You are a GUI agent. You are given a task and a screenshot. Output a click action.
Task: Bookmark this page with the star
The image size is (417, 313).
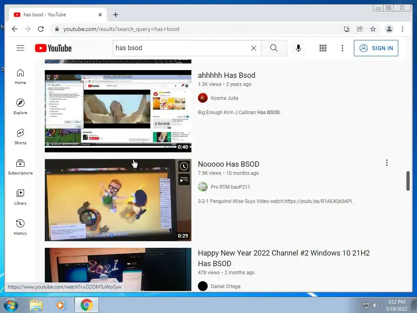pos(373,29)
